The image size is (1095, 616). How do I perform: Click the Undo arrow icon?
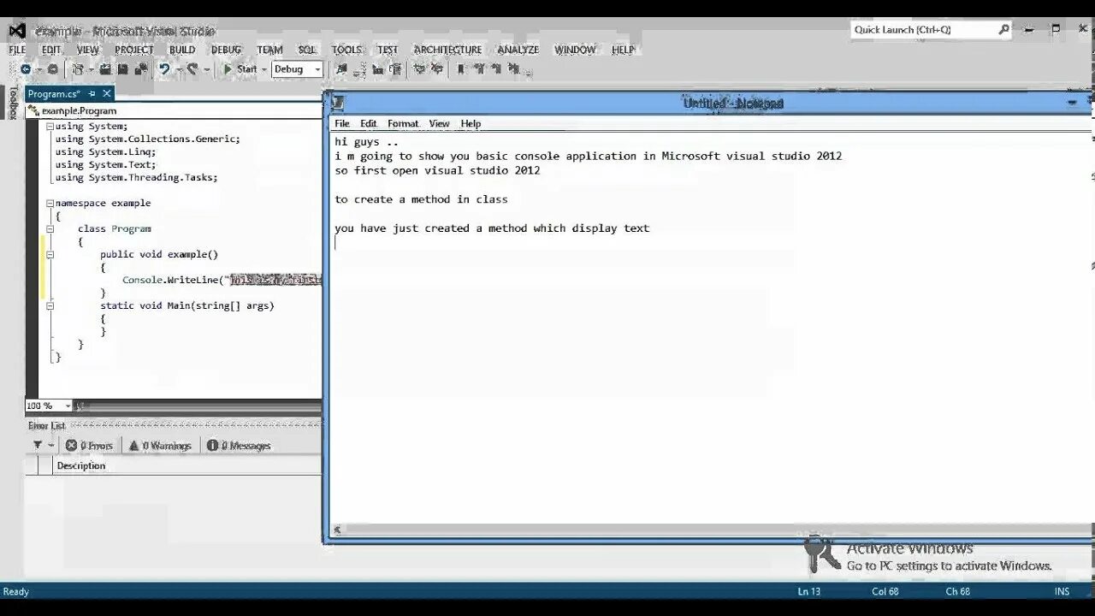pyautogui.click(x=164, y=69)
